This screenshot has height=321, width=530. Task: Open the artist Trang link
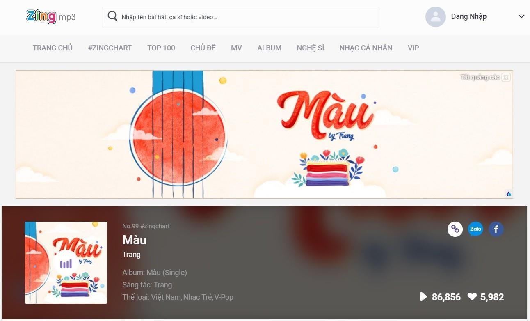click(131, 255)
